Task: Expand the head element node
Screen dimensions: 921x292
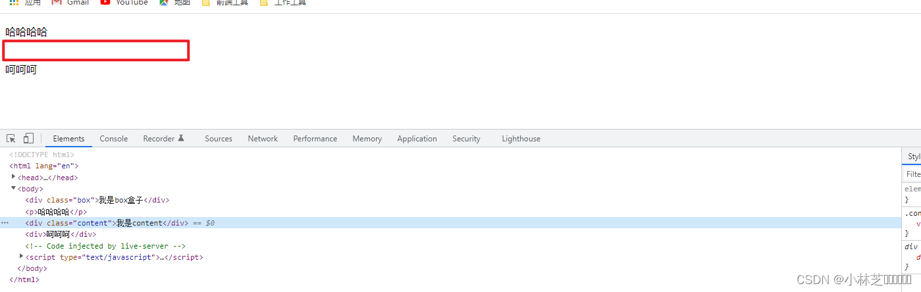Action: coord(14,178)
